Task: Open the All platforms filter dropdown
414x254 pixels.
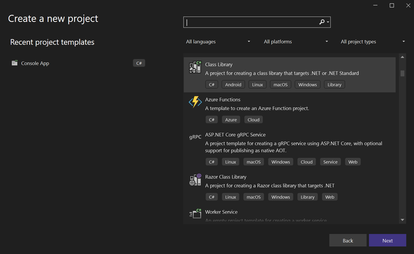Action: coord(296,41)
